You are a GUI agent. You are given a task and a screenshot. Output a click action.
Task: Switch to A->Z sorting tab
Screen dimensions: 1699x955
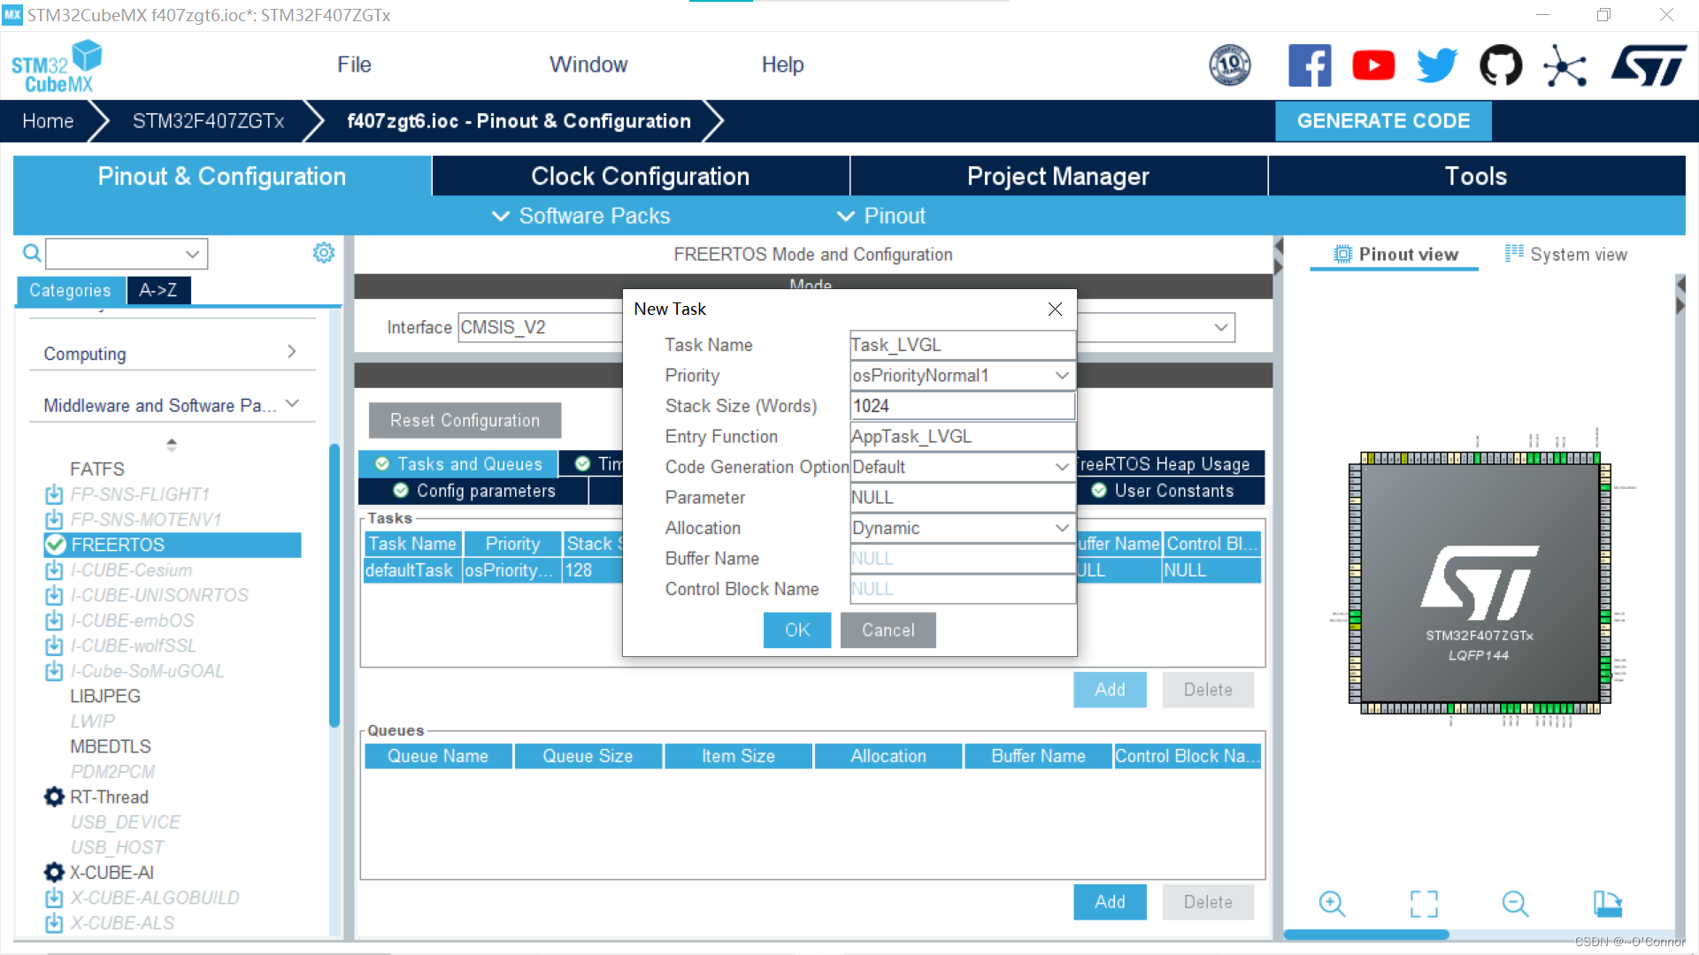tap(158, 290)
